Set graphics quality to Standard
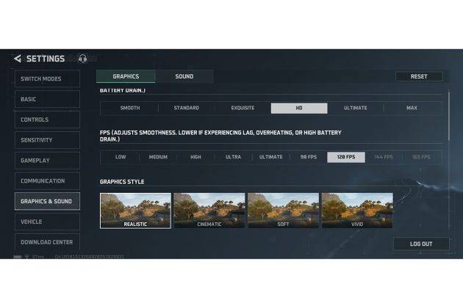Viewport: 463px width, 308px height. click(187, 108)
